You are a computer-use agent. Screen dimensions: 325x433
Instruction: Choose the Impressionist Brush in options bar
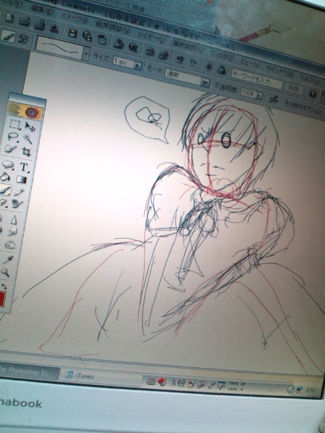pos(23,39)
